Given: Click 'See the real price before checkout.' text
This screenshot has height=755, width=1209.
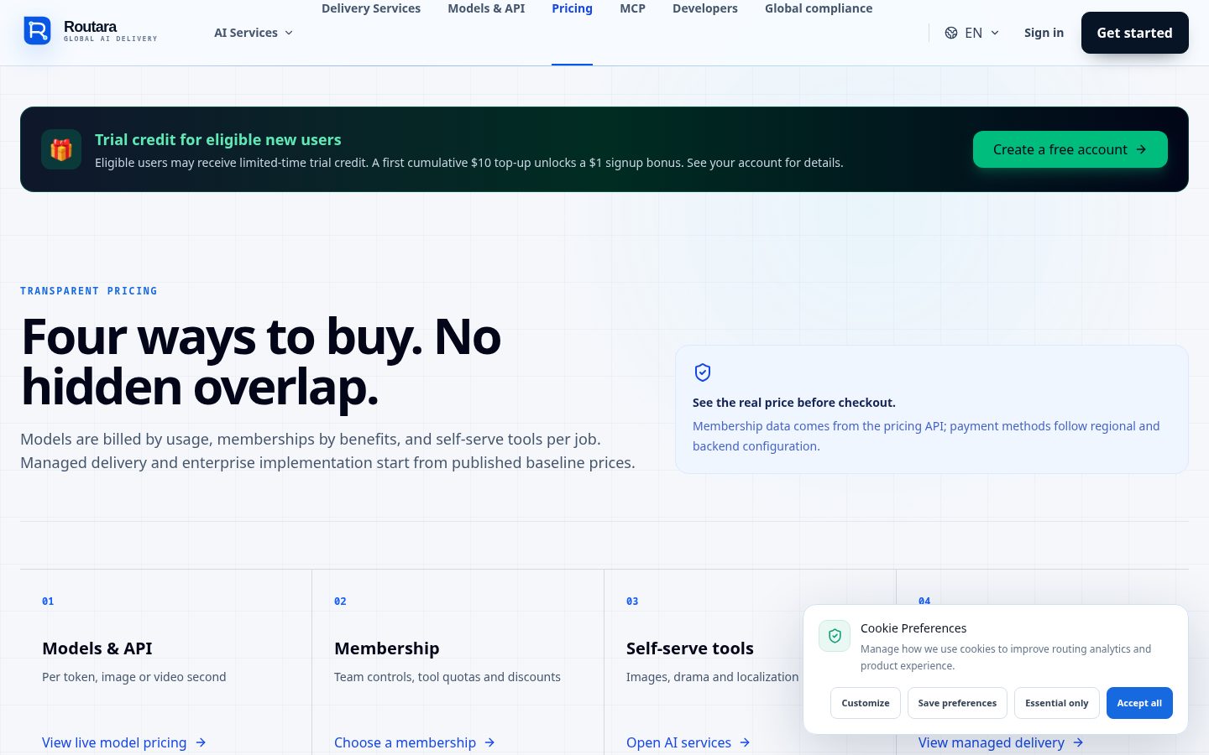Looking at the screenshot, I should click(794, 403).
